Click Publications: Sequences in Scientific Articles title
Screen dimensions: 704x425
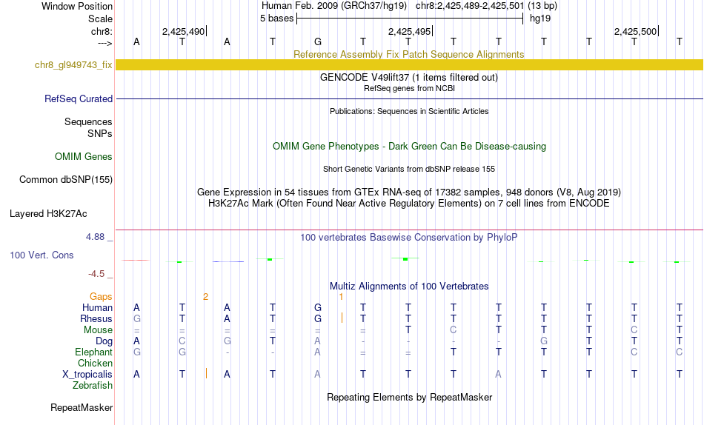(x=409, y=111)
